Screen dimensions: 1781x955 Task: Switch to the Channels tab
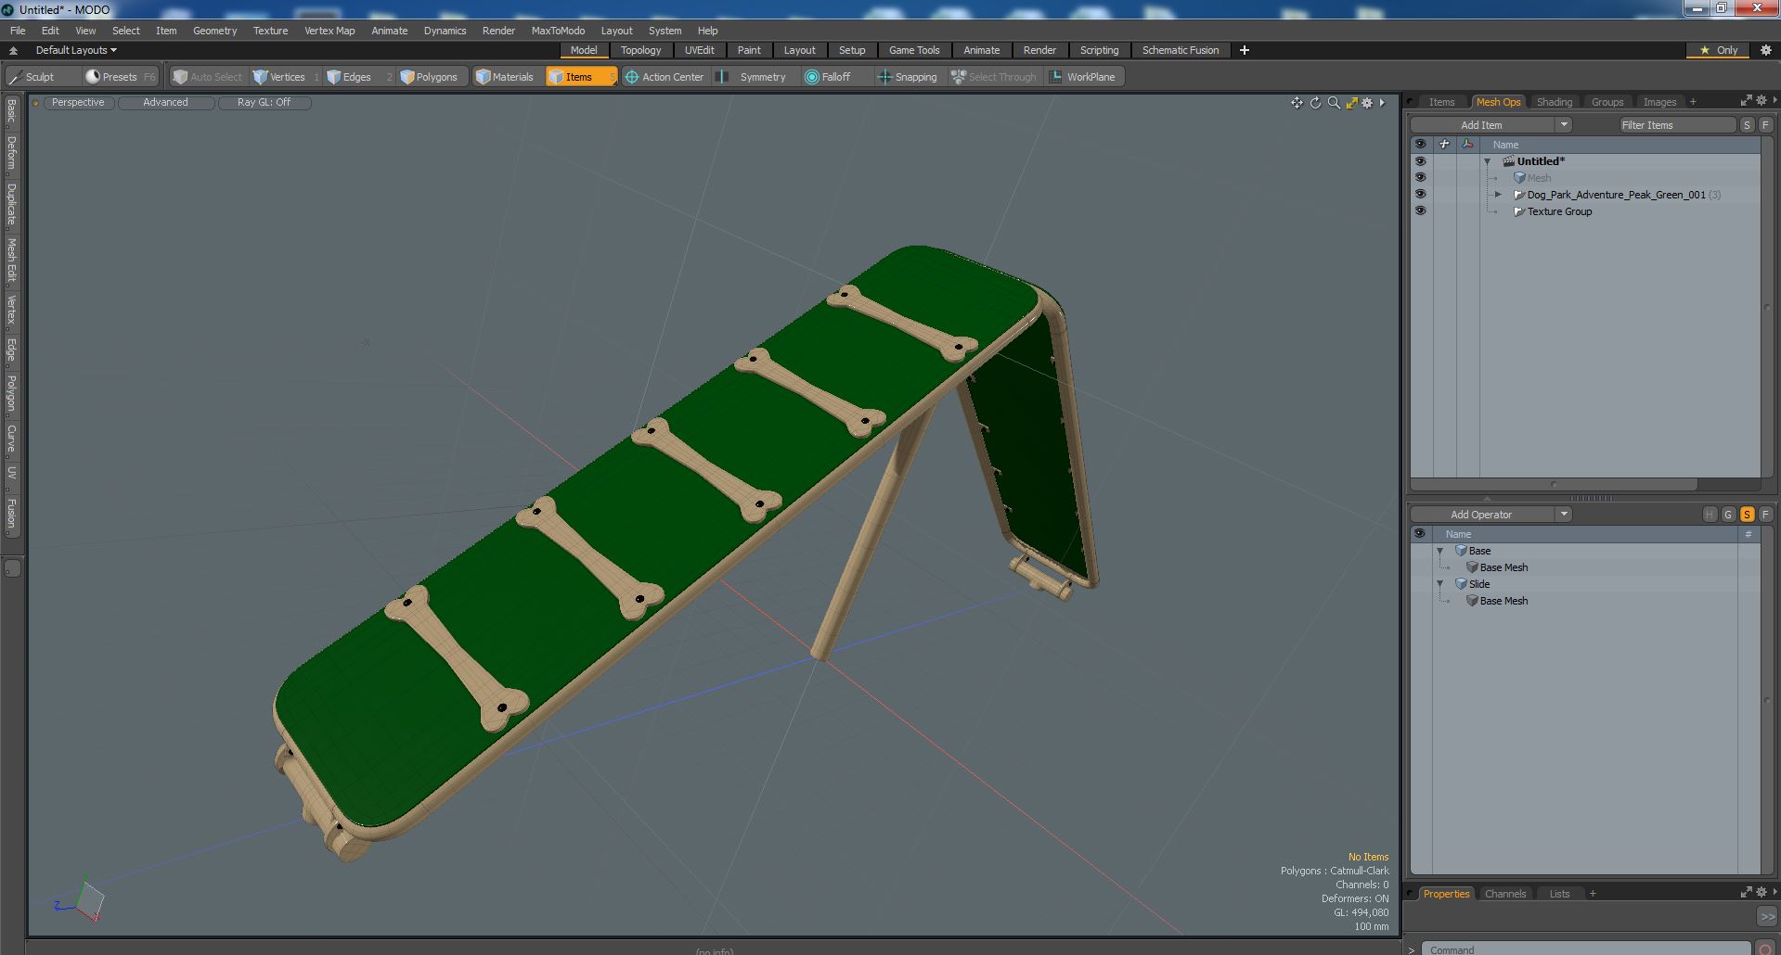click(1504, 894)
